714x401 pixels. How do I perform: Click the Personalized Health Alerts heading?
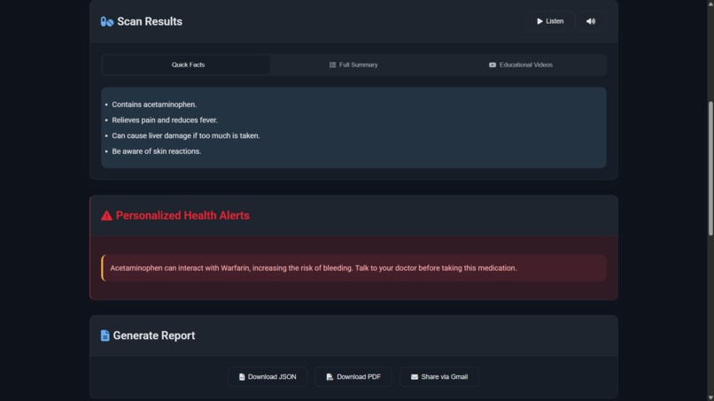click(182, 216)
